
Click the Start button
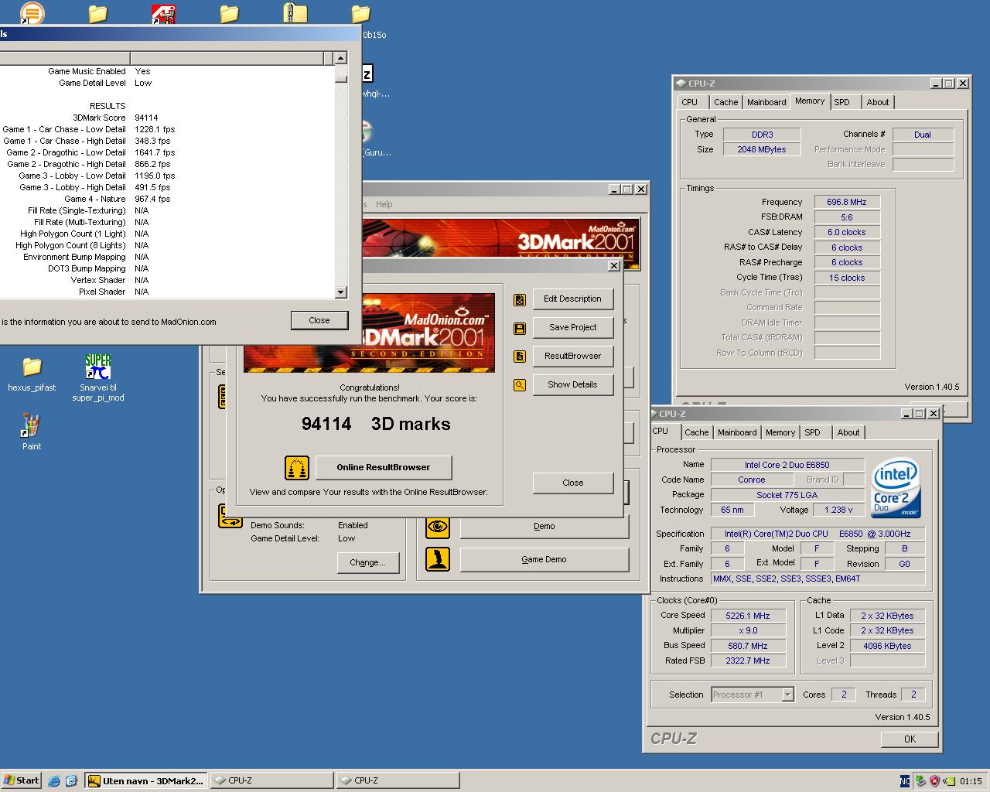click(21, 781)
